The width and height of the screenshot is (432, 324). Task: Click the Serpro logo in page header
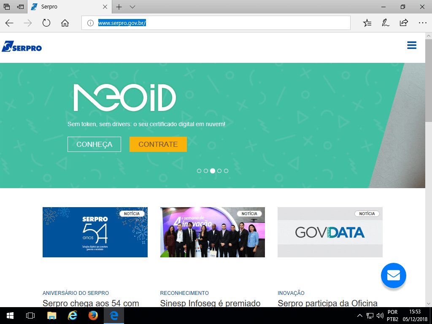(x=22, y=46)
